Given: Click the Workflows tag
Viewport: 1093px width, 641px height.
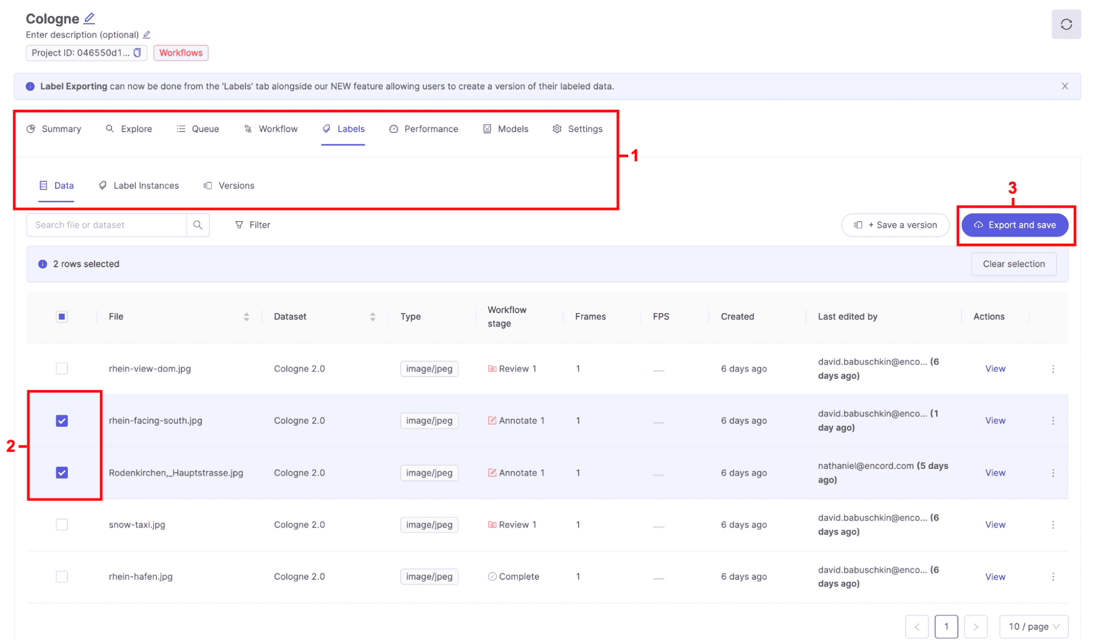Looking at the screenshot, I should click(x=181, y=53).
